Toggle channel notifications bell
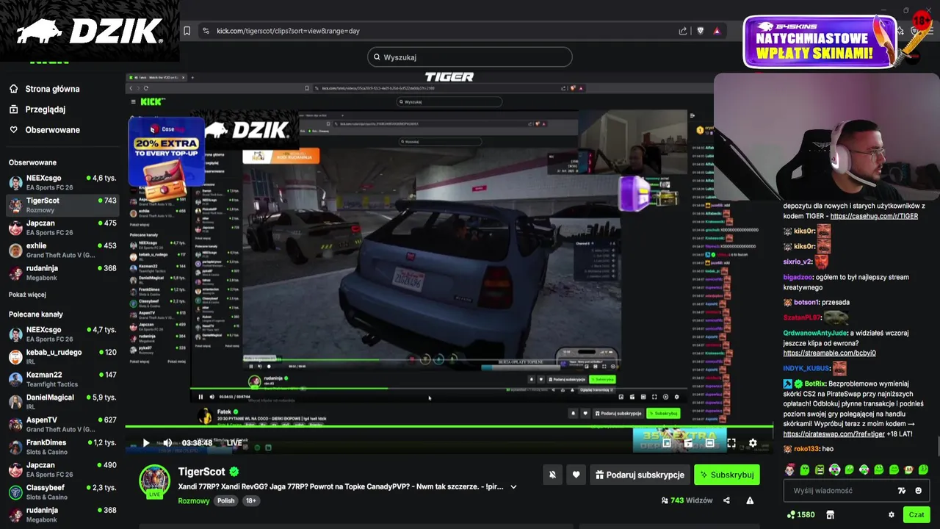The width and height of the screenshot is (940, 529). (x=552, y=475)
